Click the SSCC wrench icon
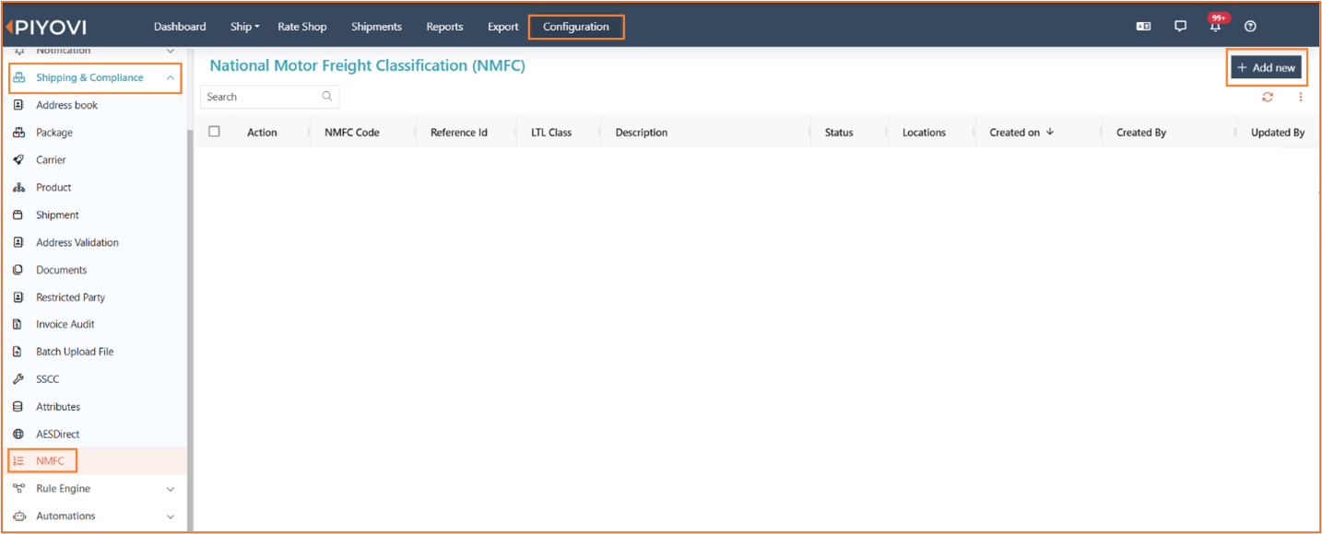1322x534 pixels. coord(18,379)
